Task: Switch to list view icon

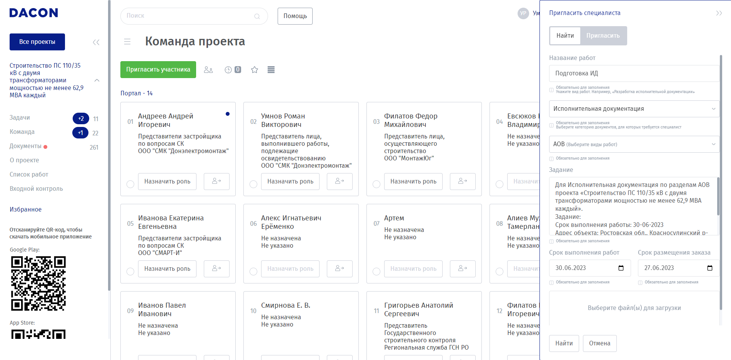Action: click(x=271, y=70)
